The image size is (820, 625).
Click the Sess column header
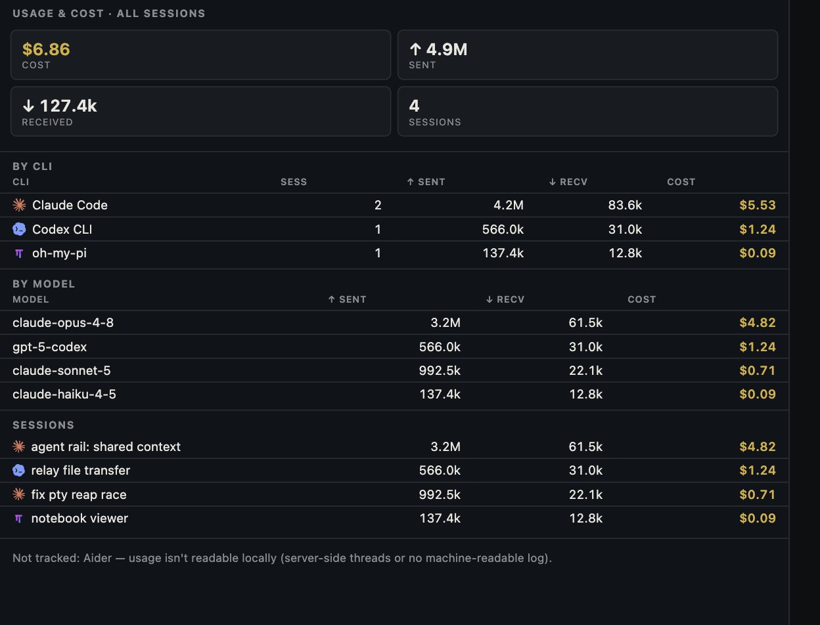(x=294, y=182)
